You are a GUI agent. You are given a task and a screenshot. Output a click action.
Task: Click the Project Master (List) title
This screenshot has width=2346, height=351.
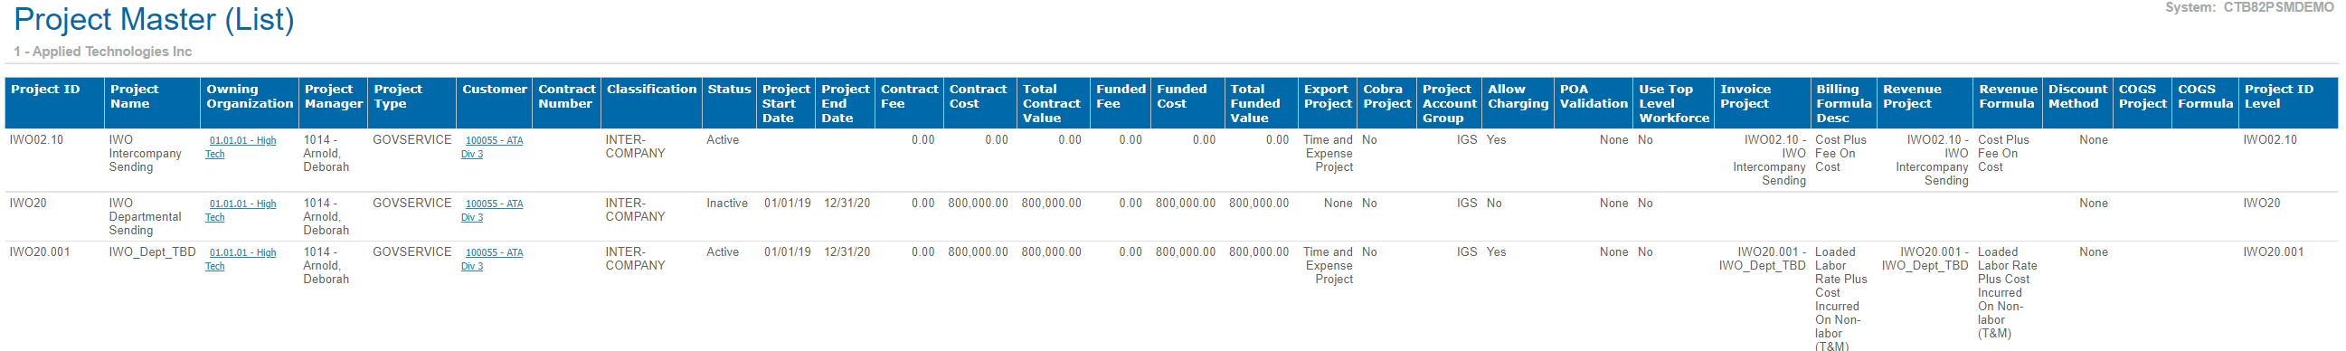(x=154, y=19)
